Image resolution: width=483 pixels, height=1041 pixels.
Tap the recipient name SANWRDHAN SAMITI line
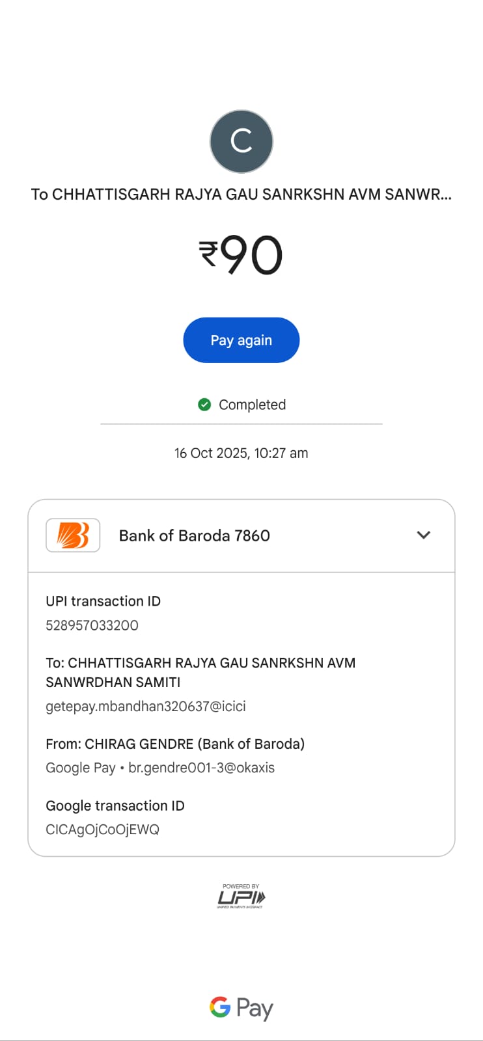point(113,682)
